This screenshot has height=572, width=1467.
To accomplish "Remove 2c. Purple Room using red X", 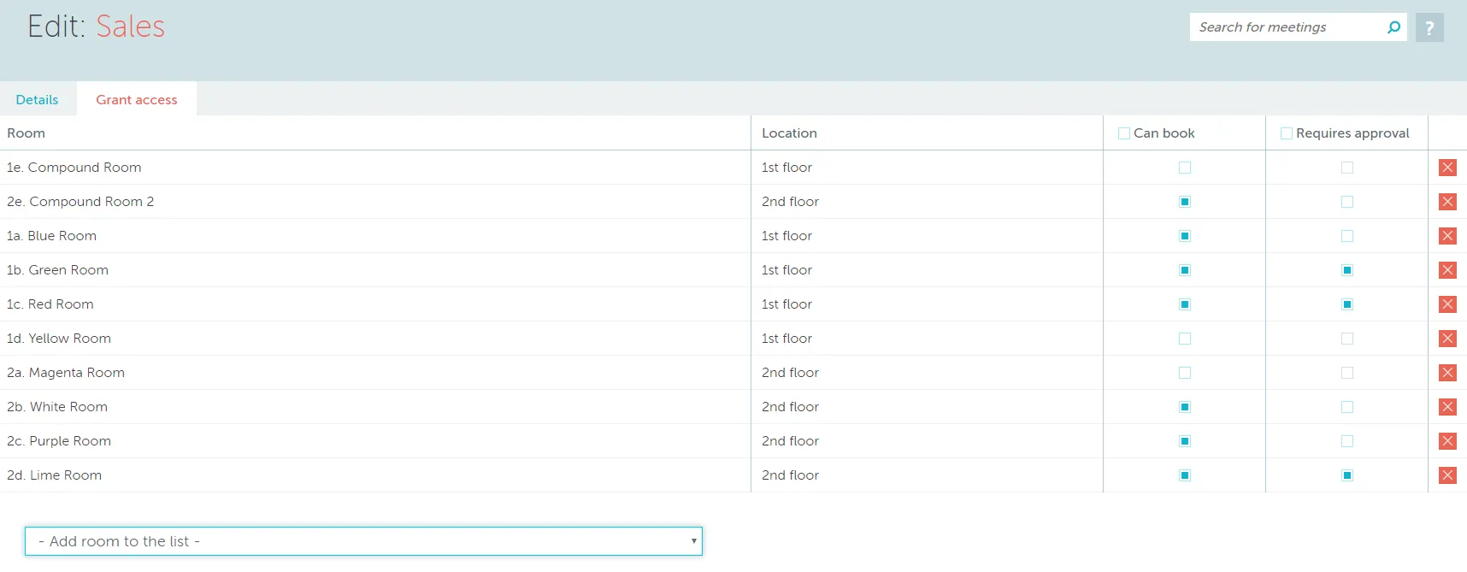I will click(x=1447, y=441).
